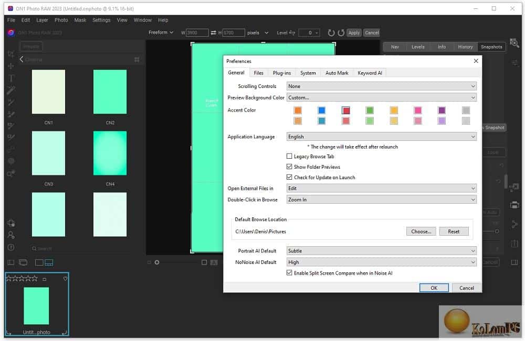
Task: Toggle the right panel visibility icon
Action: pos(514,262)
